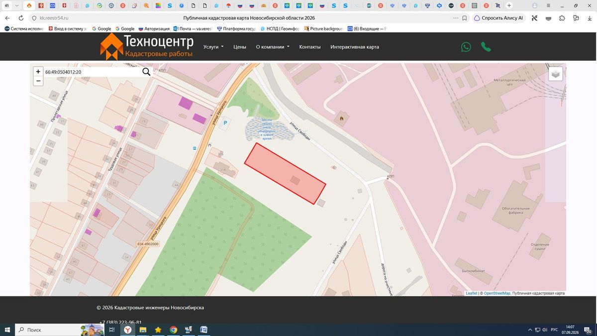
Task: Open the OpenStreetMap attribution link
Action: click(x=497, y=294)
